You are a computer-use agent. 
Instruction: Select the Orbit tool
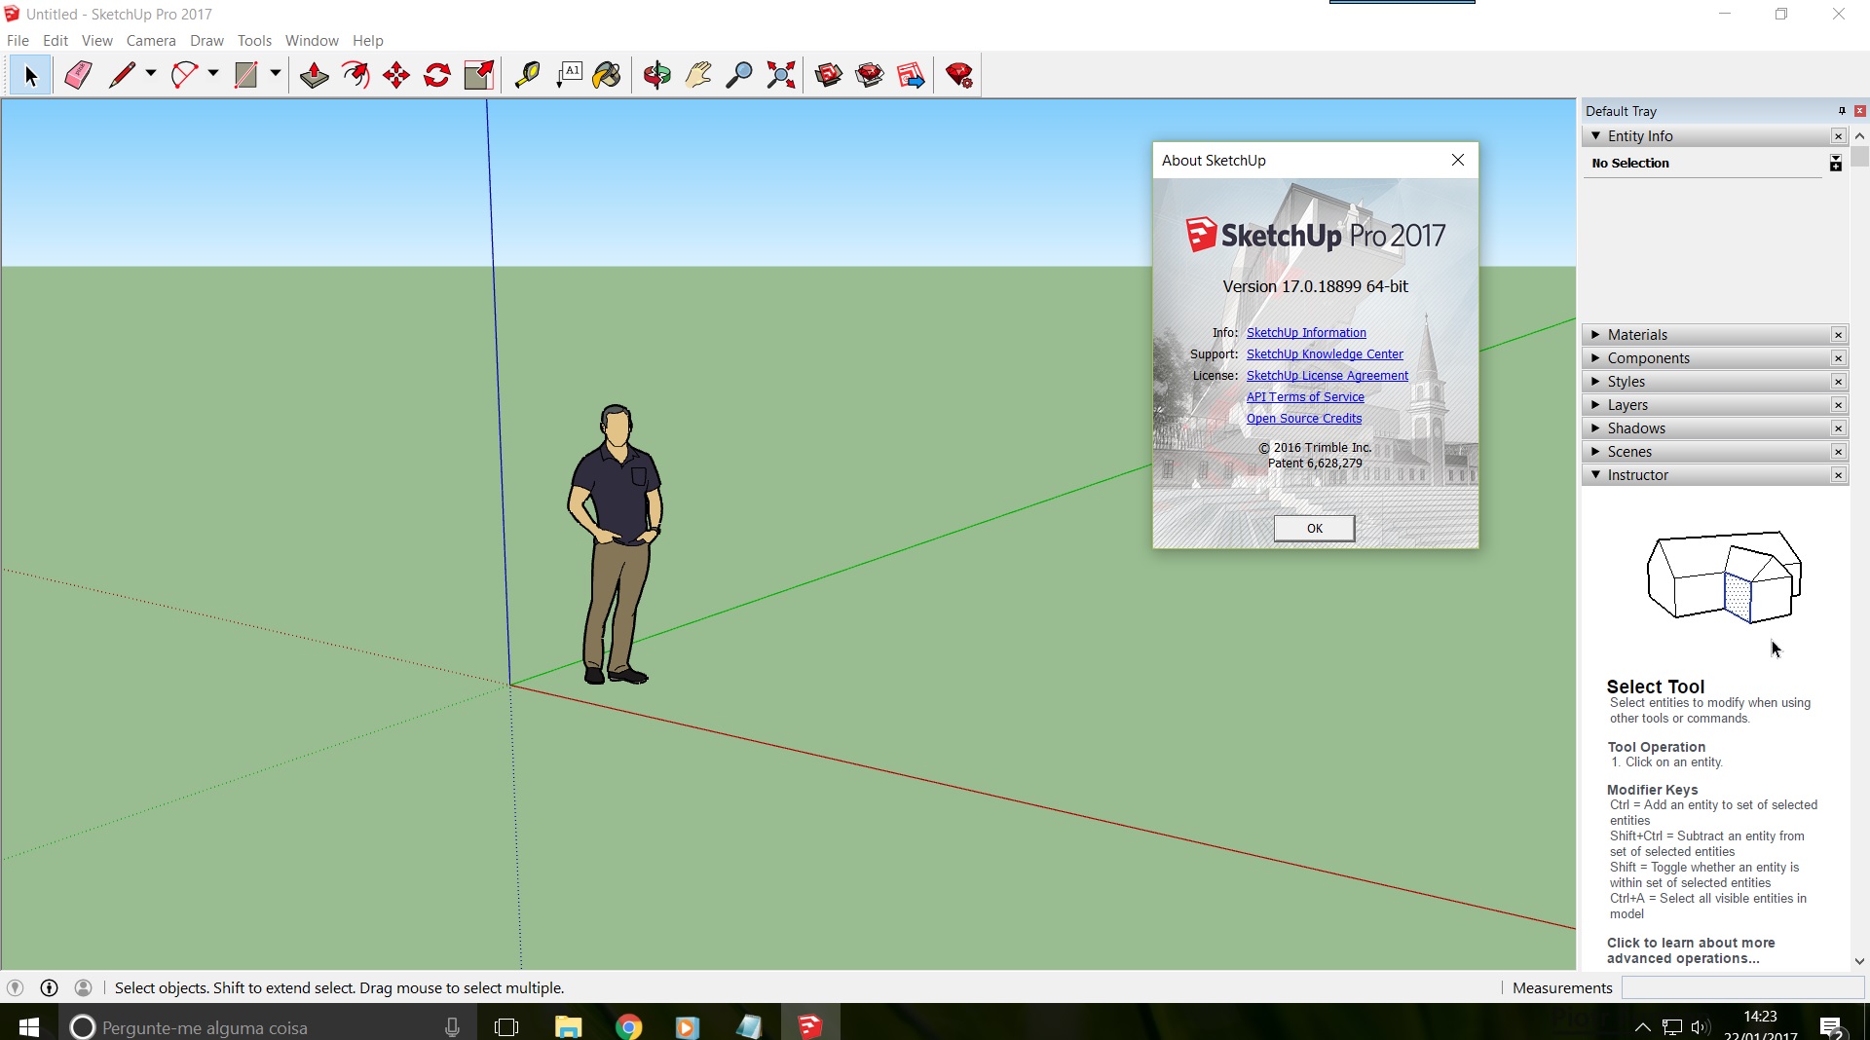point(656,75)
